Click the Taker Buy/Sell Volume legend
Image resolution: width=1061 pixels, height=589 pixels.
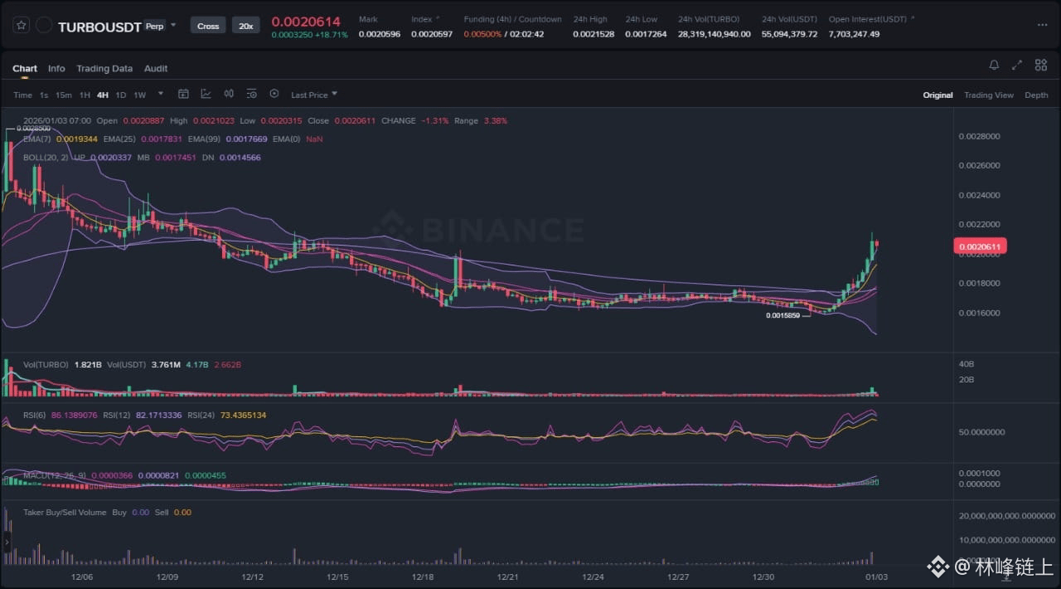pyautogui.click(x=65, y=512)
